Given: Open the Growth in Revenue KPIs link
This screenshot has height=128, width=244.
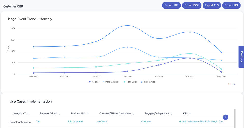Looking at the screenshot, I should point(202,122).
